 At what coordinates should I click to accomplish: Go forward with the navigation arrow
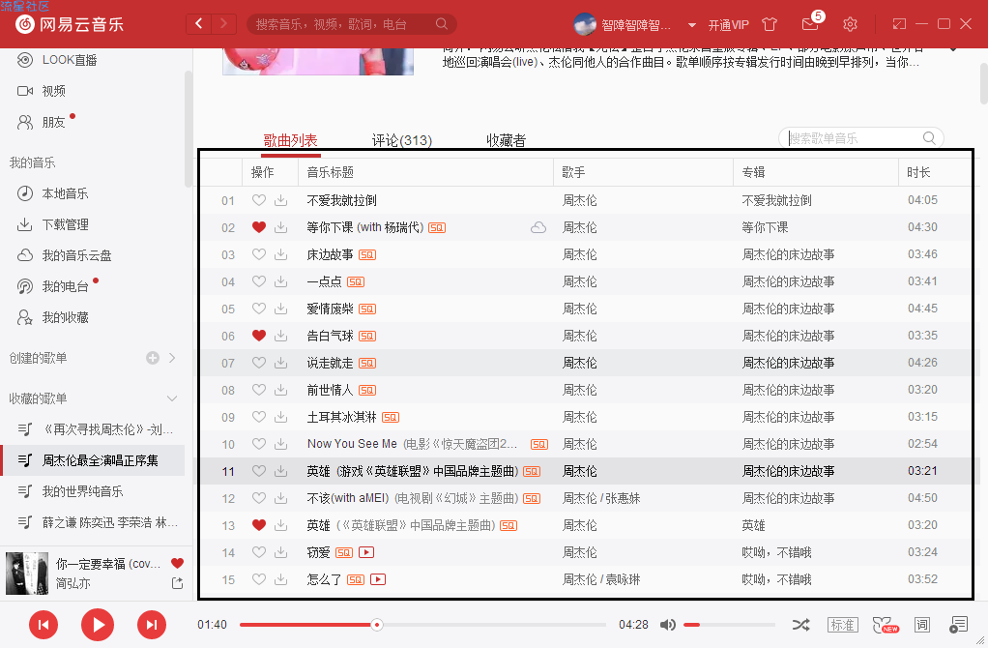pyautogui.click(x=223, y=24)
